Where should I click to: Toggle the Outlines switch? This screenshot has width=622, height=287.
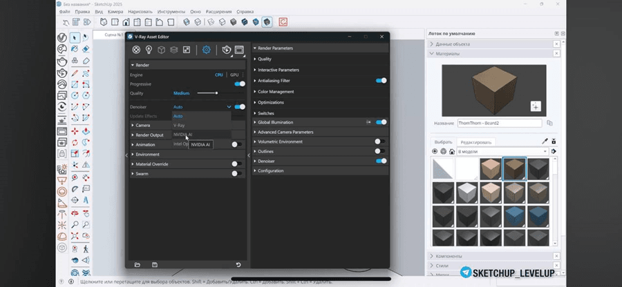(x=380, y=151)
